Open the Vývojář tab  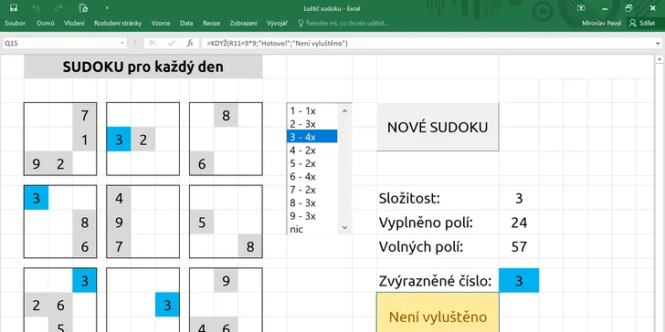(277, 24)
